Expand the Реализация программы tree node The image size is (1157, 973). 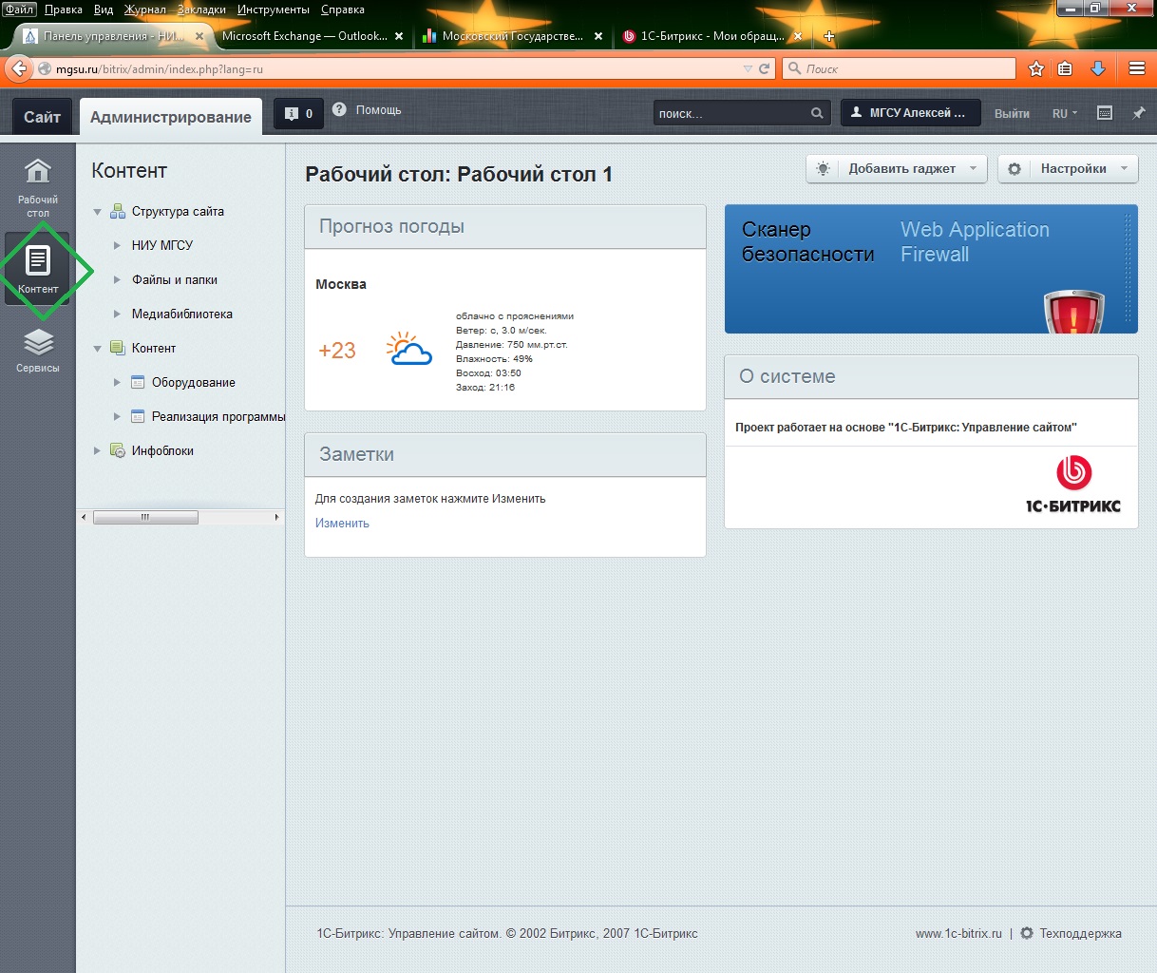click(x=117, y=416)
